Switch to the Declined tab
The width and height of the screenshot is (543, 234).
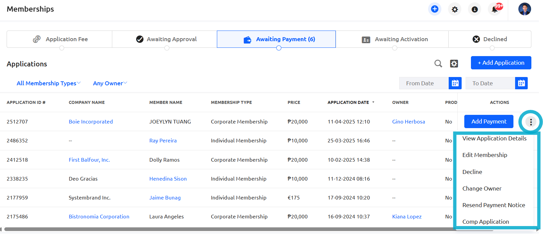490,39
